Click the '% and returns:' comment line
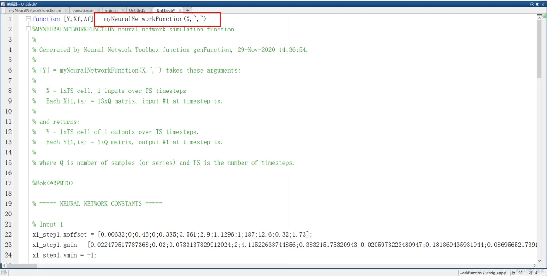The image size is (547, 276). (x=56, y=122)
